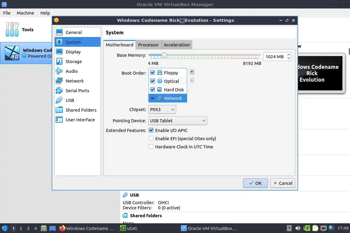350x233 pixels.
Task: Open the Shared Folders settings category
Action: (77, 110)
